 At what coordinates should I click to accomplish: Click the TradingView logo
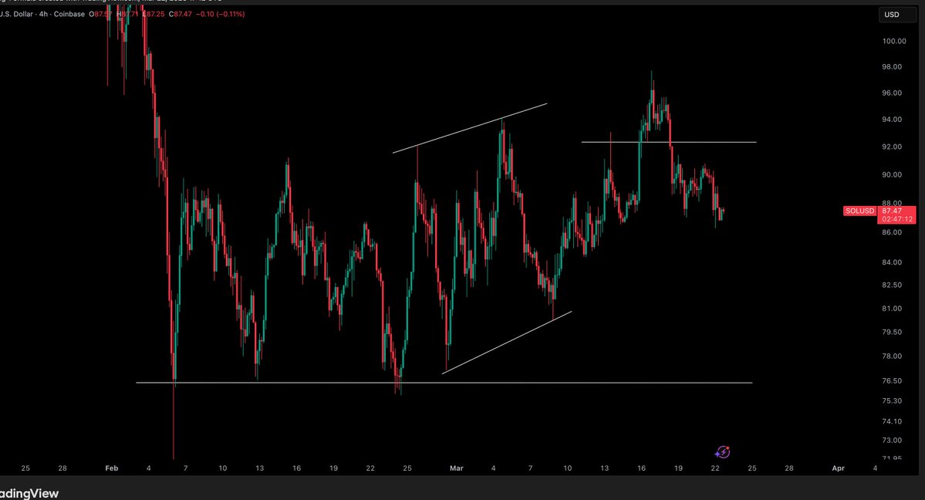[29, 493]
